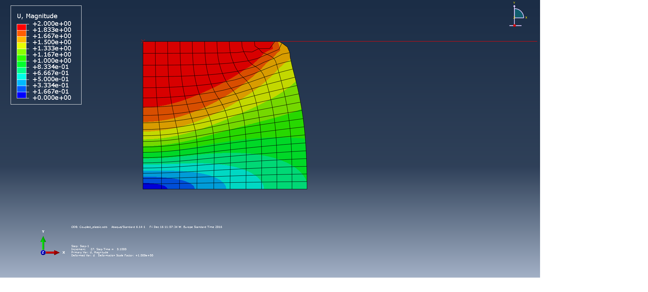The image size is (648, 292).
Task: Click the red square at the compass base
Action: coord(514,25)
